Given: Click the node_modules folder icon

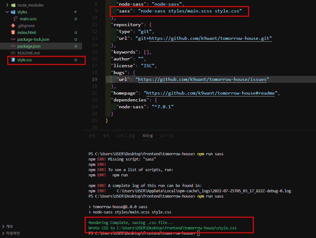Looking at the screenshot, I should (13, 5).
